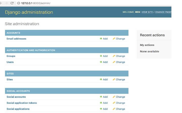Click the Change Password link in header
The image size is (182, 113).
(163, 12)
